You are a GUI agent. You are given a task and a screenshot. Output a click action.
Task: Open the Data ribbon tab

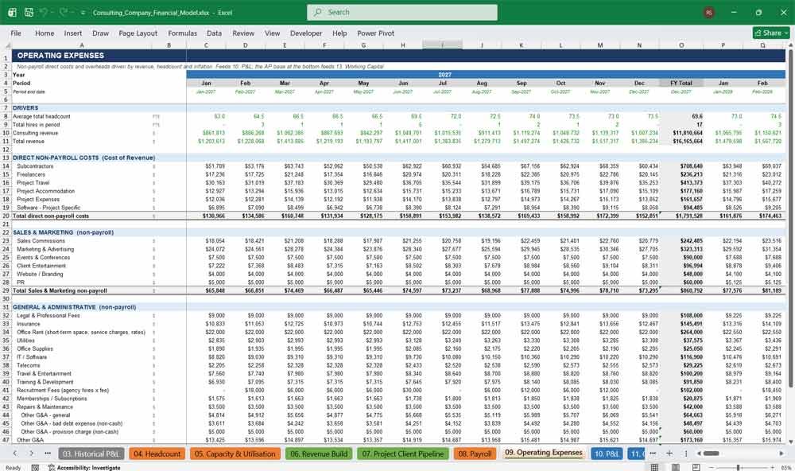[214, 33]
